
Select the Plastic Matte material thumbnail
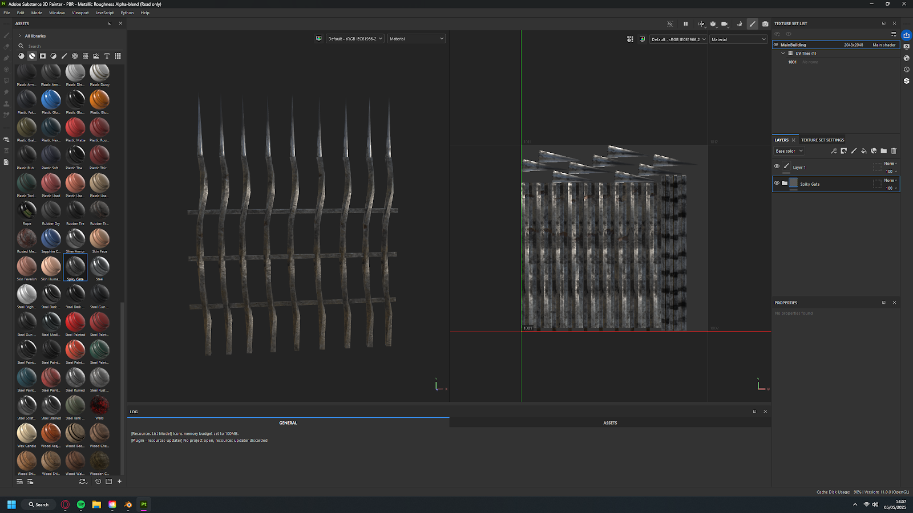click(x=75, y=128)
